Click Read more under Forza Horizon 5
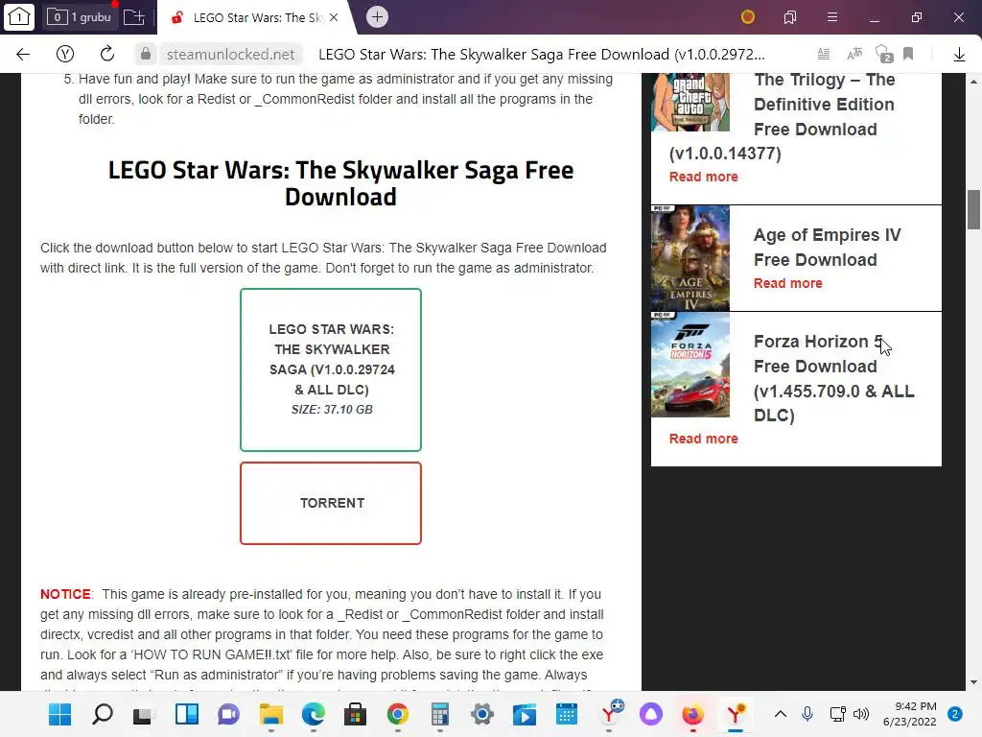 point(703,439)
